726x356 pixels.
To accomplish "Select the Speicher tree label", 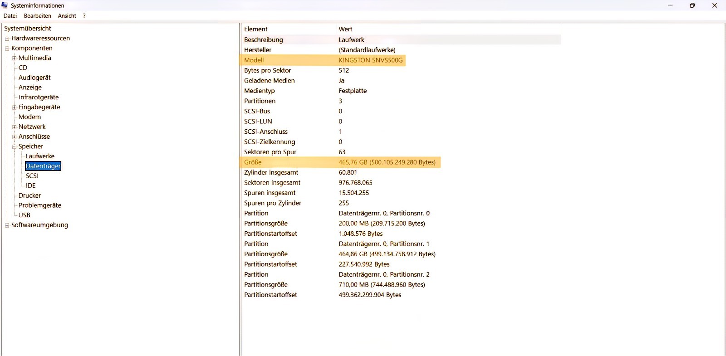I will pos(31,146).
